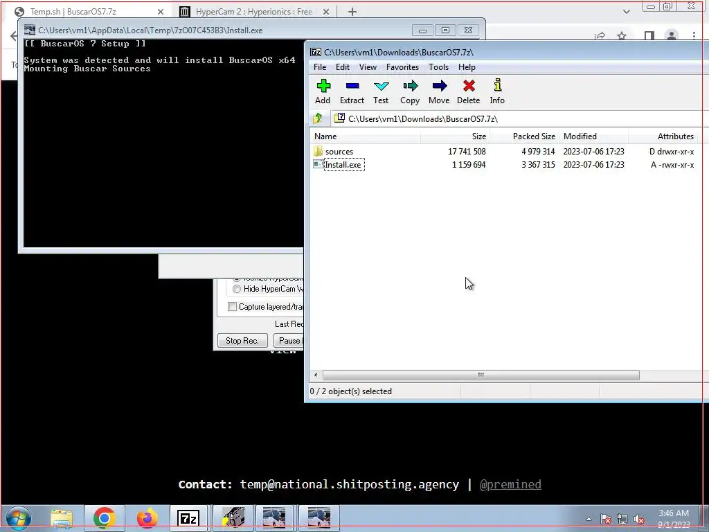Sort by the Modified column header

tap(593, 136)
